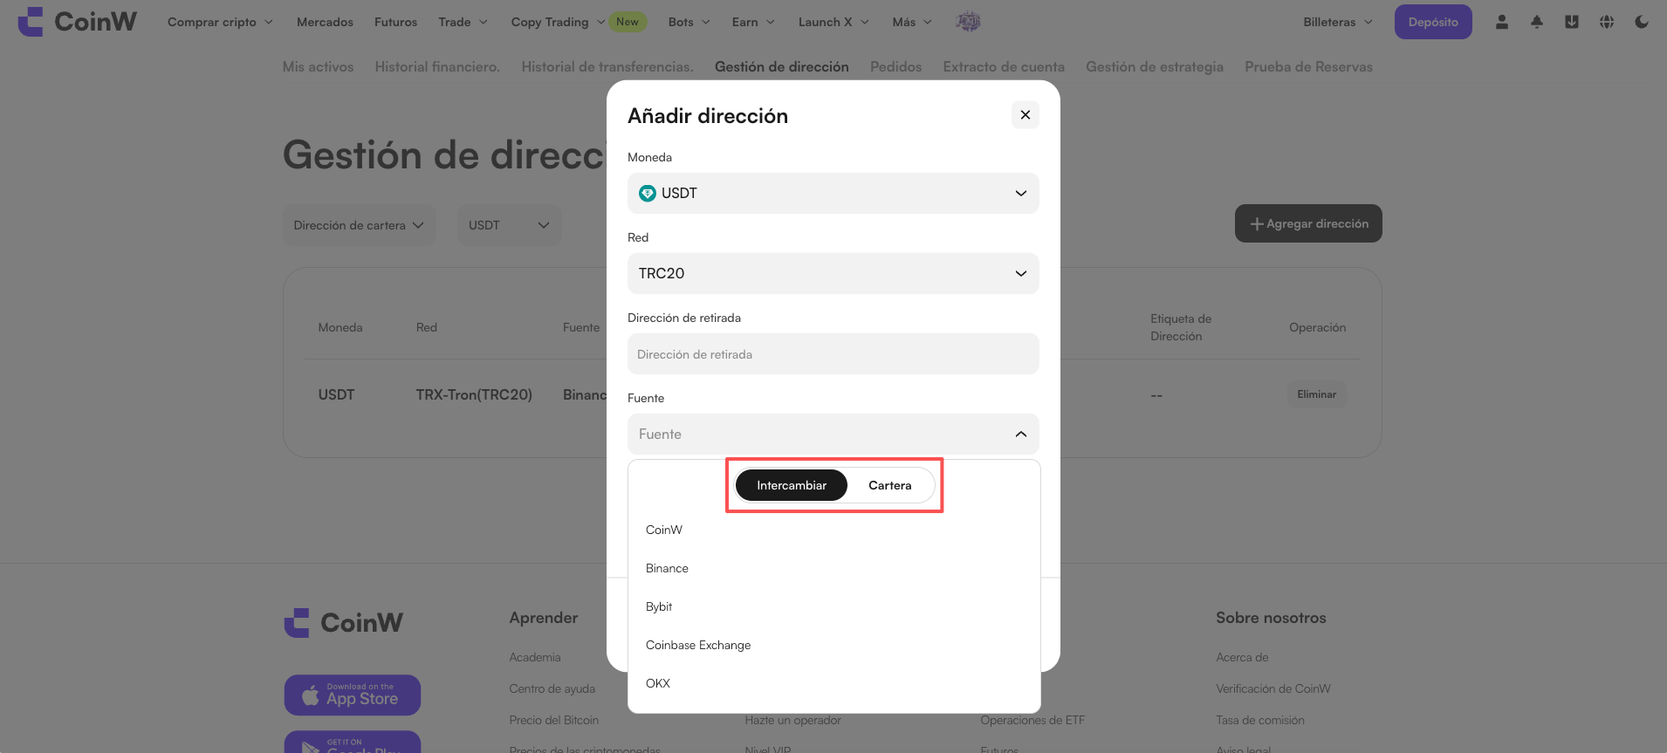Viewport: 1667px width, 753px height.
Task: Open Tasa de comisión footer link
Action: [1260, 720]
